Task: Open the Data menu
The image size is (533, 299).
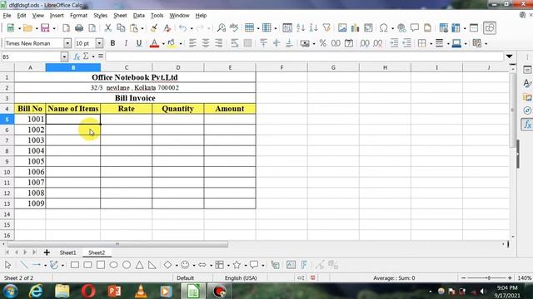Action: tap(139, 15)
